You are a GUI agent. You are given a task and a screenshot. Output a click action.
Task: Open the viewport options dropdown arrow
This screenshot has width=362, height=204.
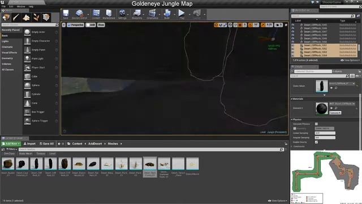[64, 25]
